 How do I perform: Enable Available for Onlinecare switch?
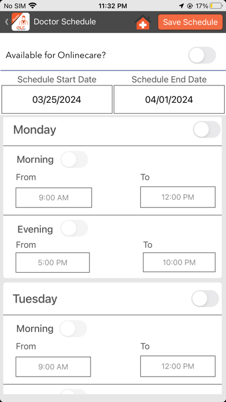click(202, 55)
